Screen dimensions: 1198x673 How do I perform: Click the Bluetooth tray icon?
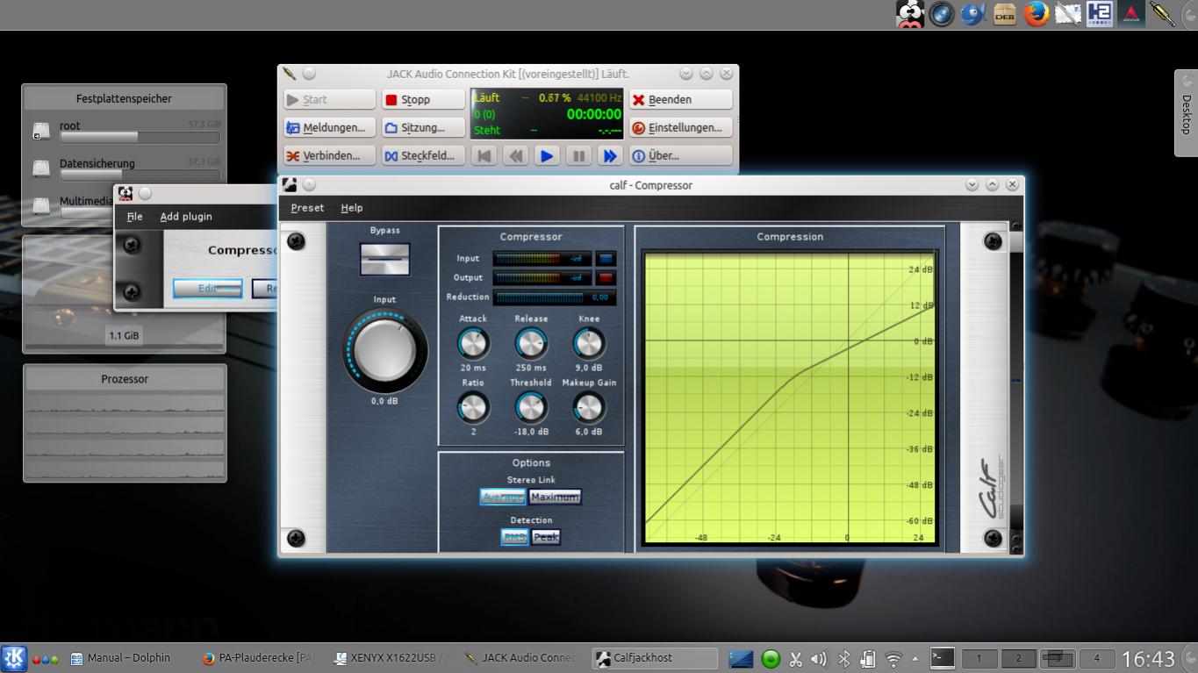tap(844, 658)
